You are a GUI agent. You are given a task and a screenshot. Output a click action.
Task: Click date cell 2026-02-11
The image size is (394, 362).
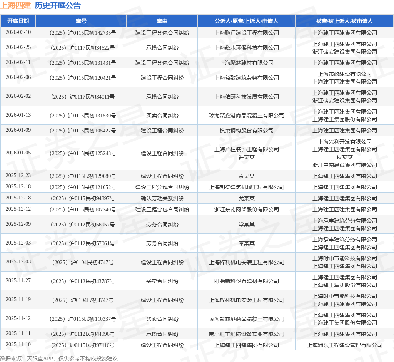18,62
